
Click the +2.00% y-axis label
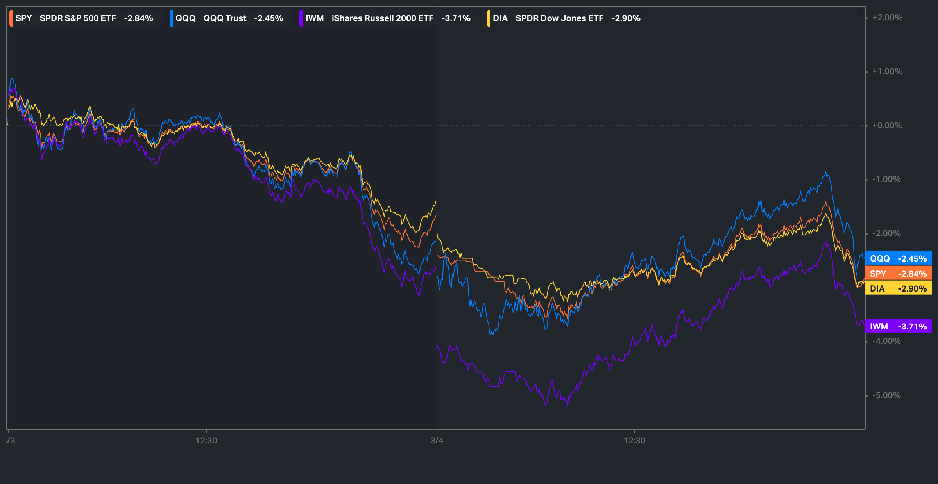coord(887,18)
